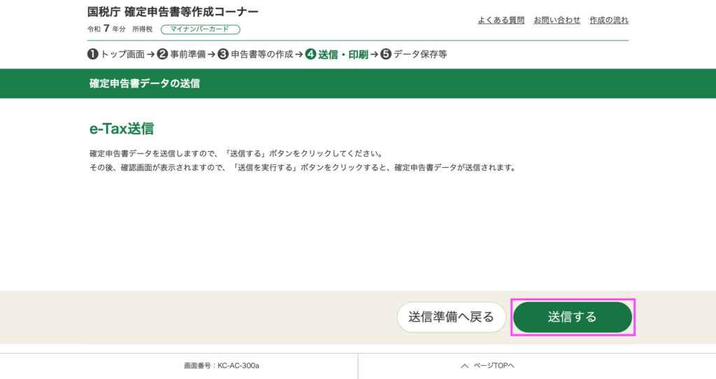
Task: Click the 国税庁 確定申告書等作成コーナー site title
Action: (173, 12)
